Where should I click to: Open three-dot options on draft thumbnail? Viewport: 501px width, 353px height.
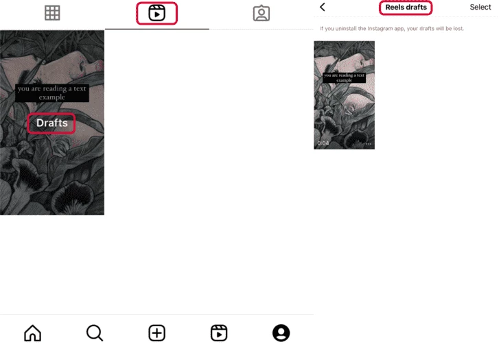coord(369,144)
